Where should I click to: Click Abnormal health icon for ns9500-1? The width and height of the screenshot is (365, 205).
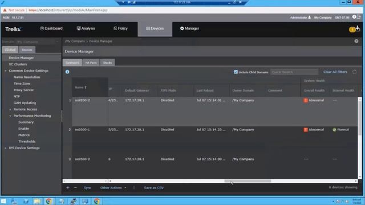(306, 130)
